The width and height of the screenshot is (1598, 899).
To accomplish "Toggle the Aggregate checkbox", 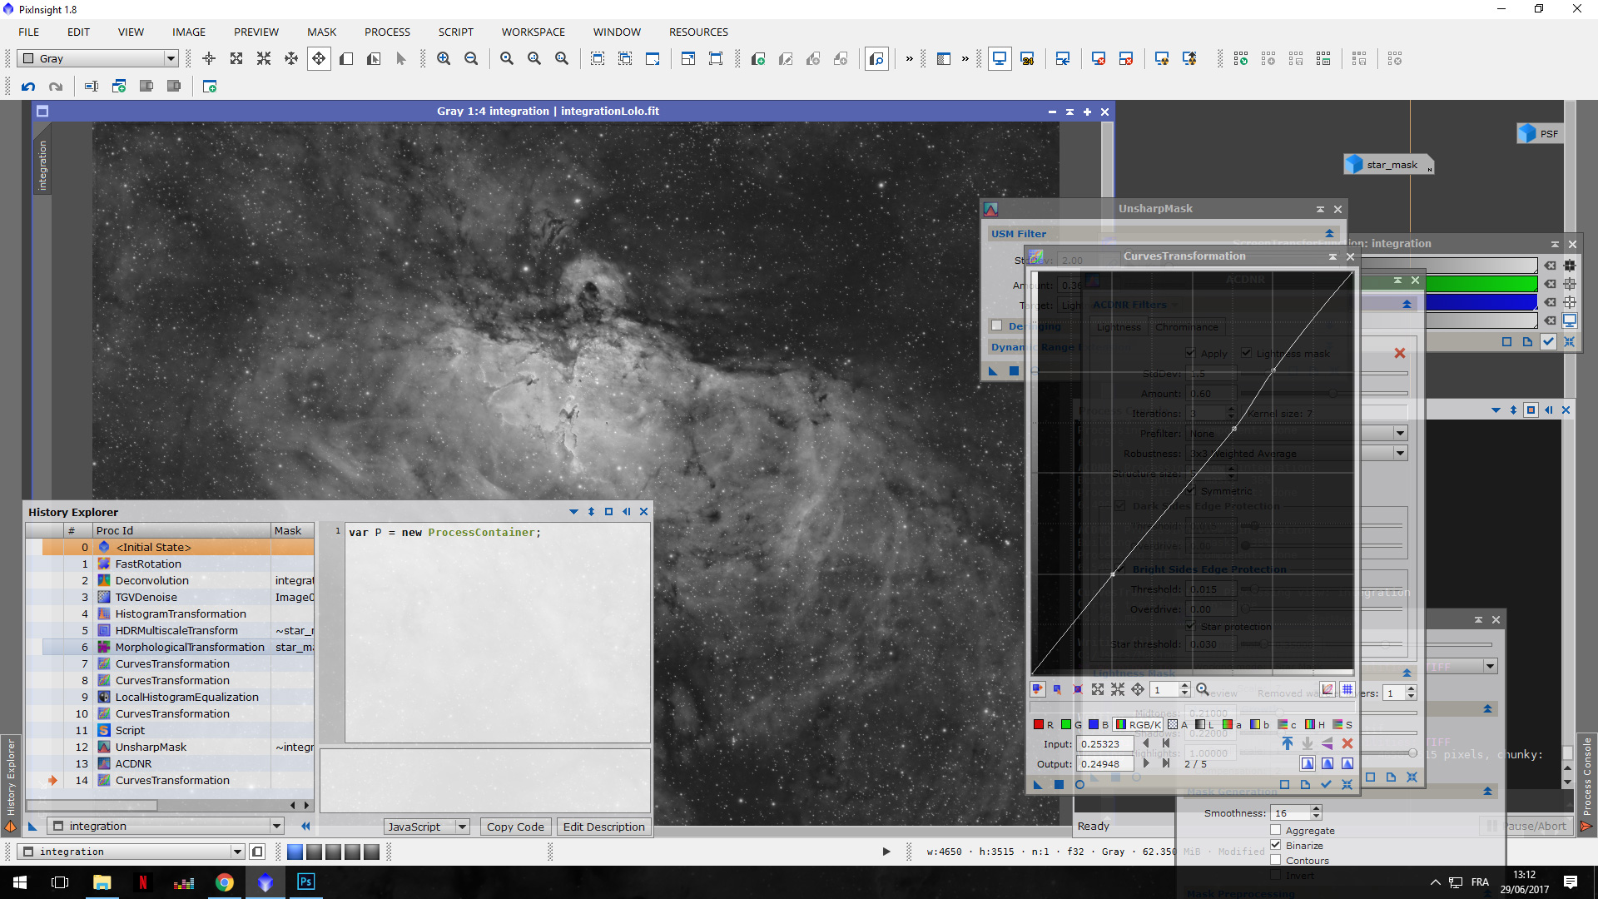I will pyautogui.click(x=1276, y=830).
